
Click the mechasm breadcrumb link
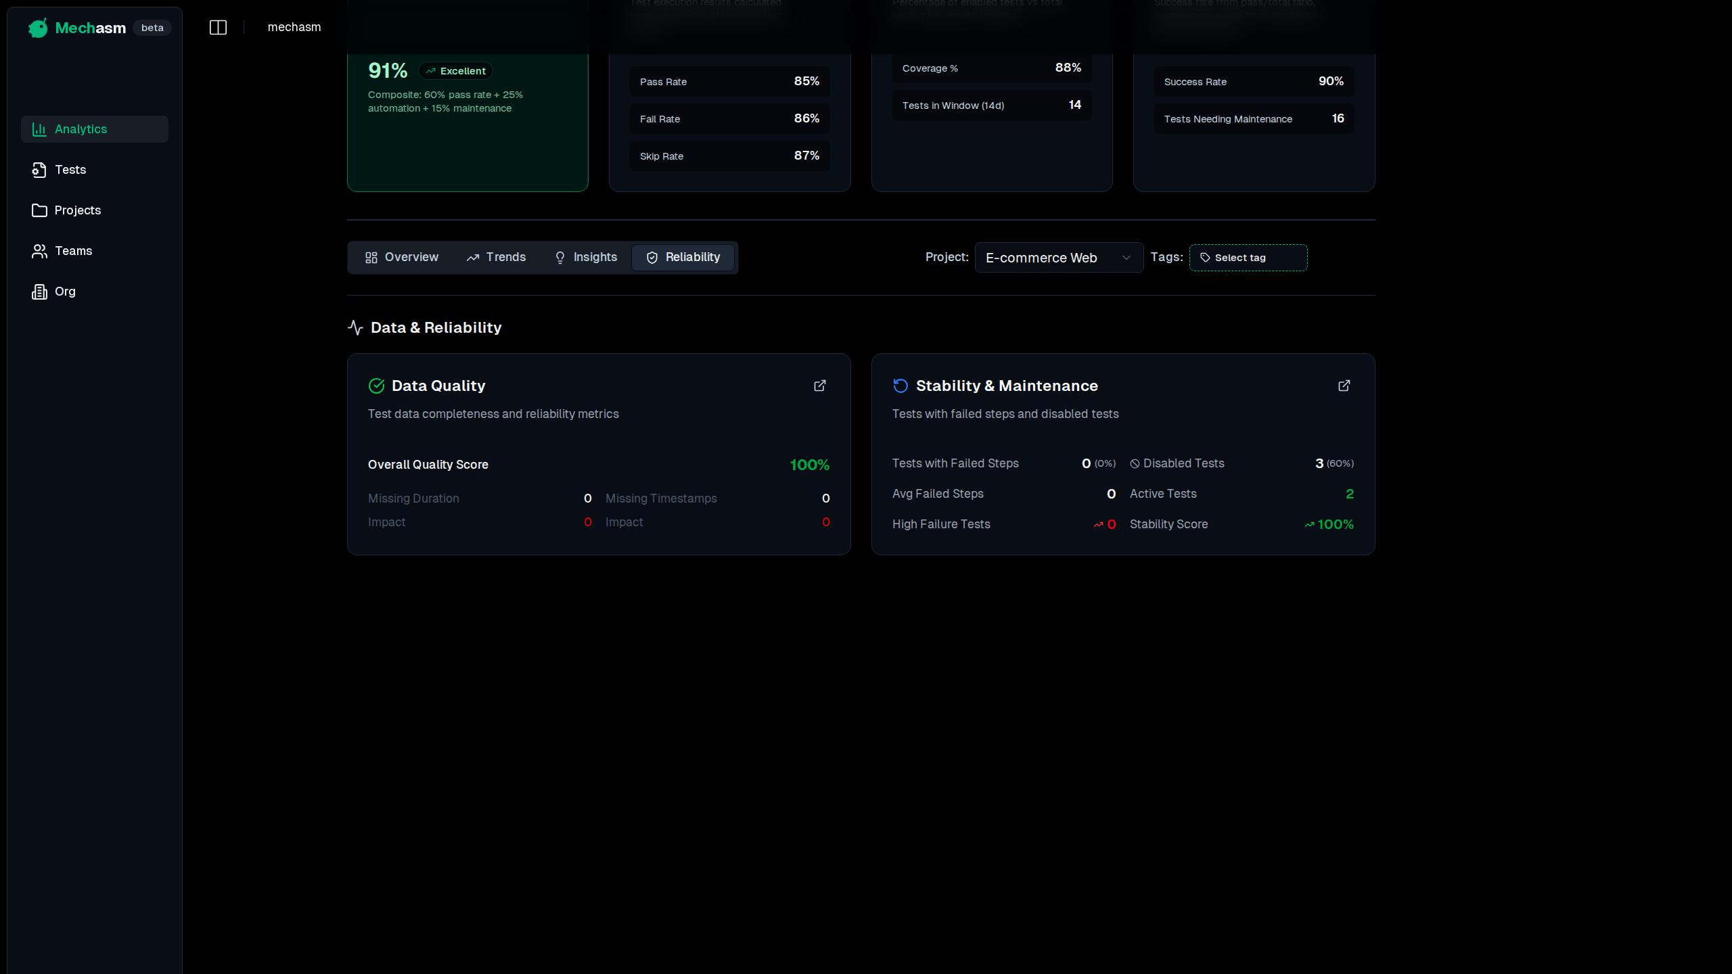(294, 27)
